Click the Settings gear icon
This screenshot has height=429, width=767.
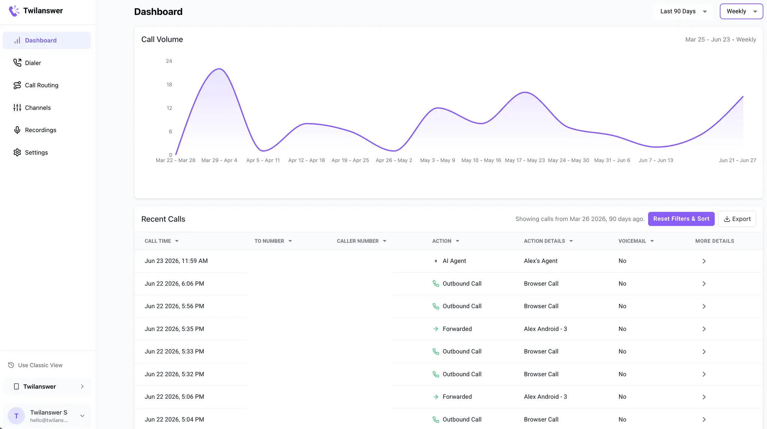click(17, 152)
